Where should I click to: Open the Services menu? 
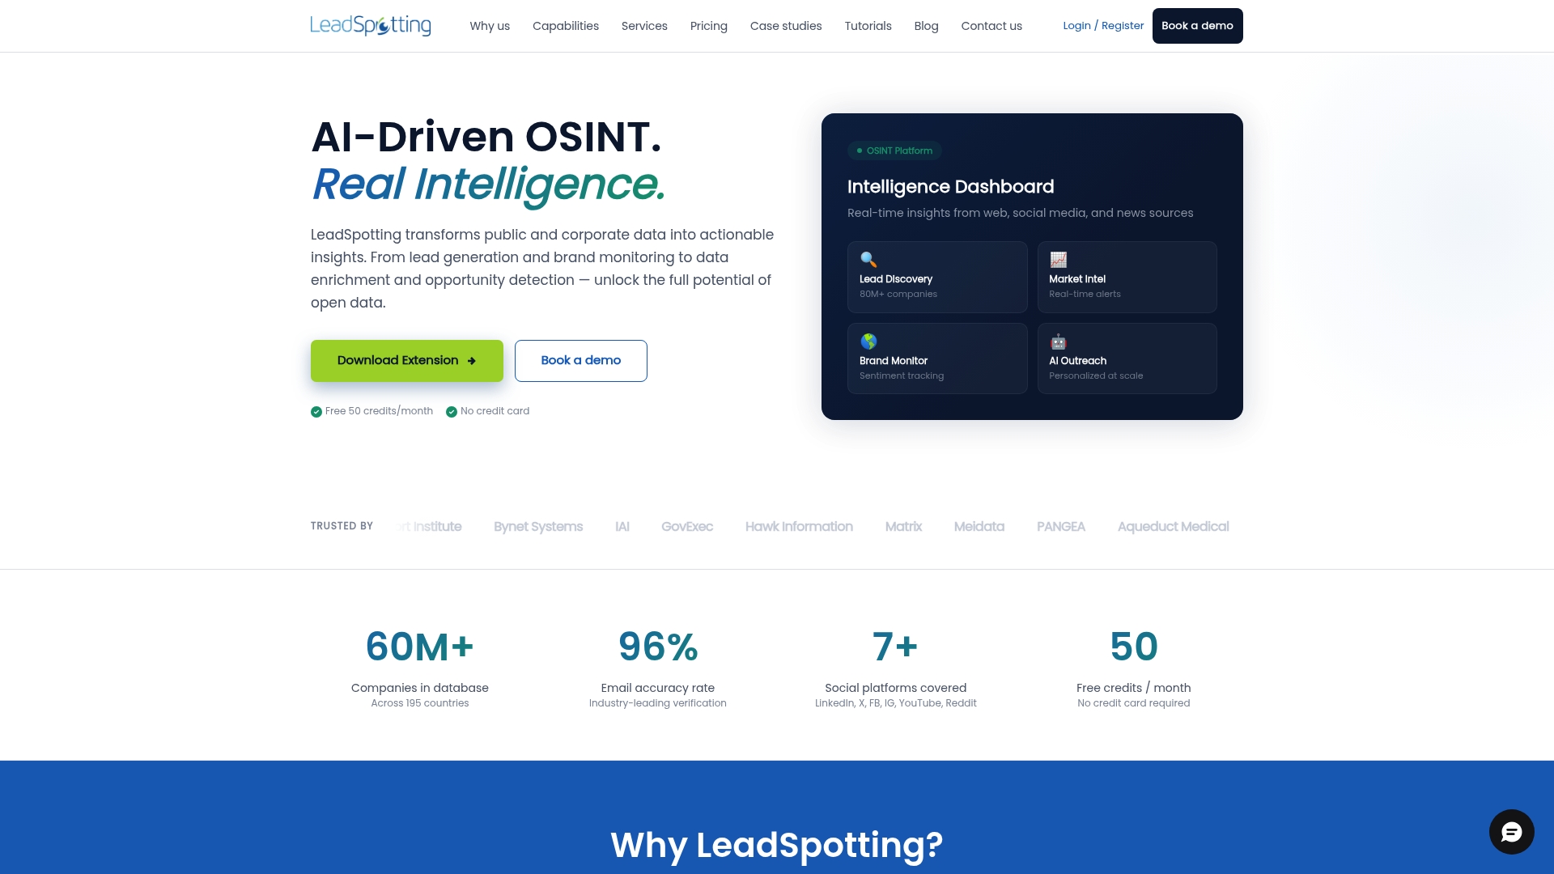[644, 26]
